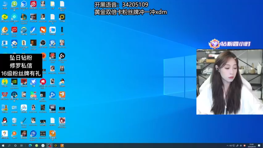Open orange app on taskbar
263x148 pixels.
[x=62, y=145]
